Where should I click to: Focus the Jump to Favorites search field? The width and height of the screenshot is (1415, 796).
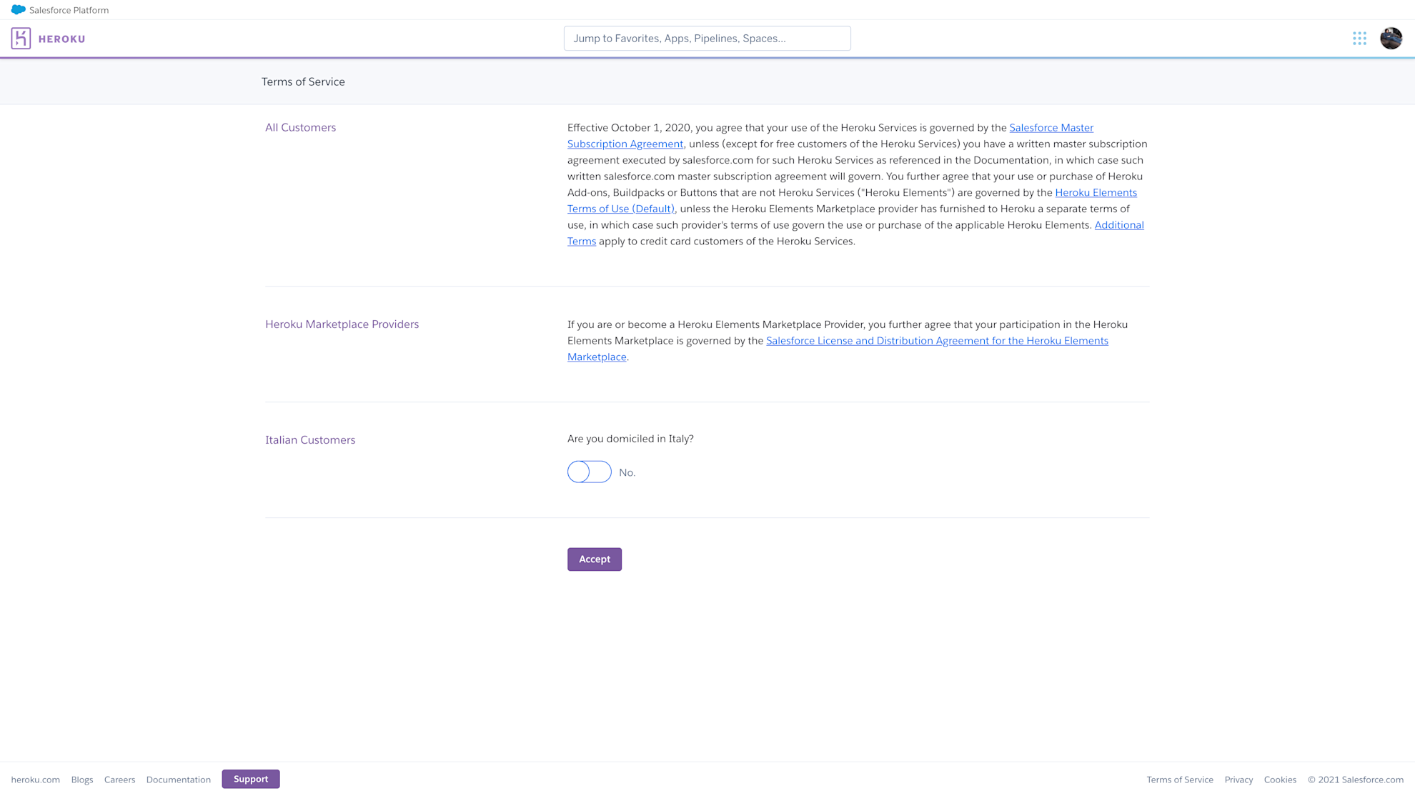point(707,39)
